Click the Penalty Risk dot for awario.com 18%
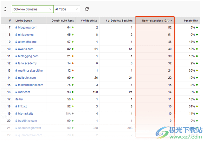Screen dimensions: 206x142 pos(197,49)
